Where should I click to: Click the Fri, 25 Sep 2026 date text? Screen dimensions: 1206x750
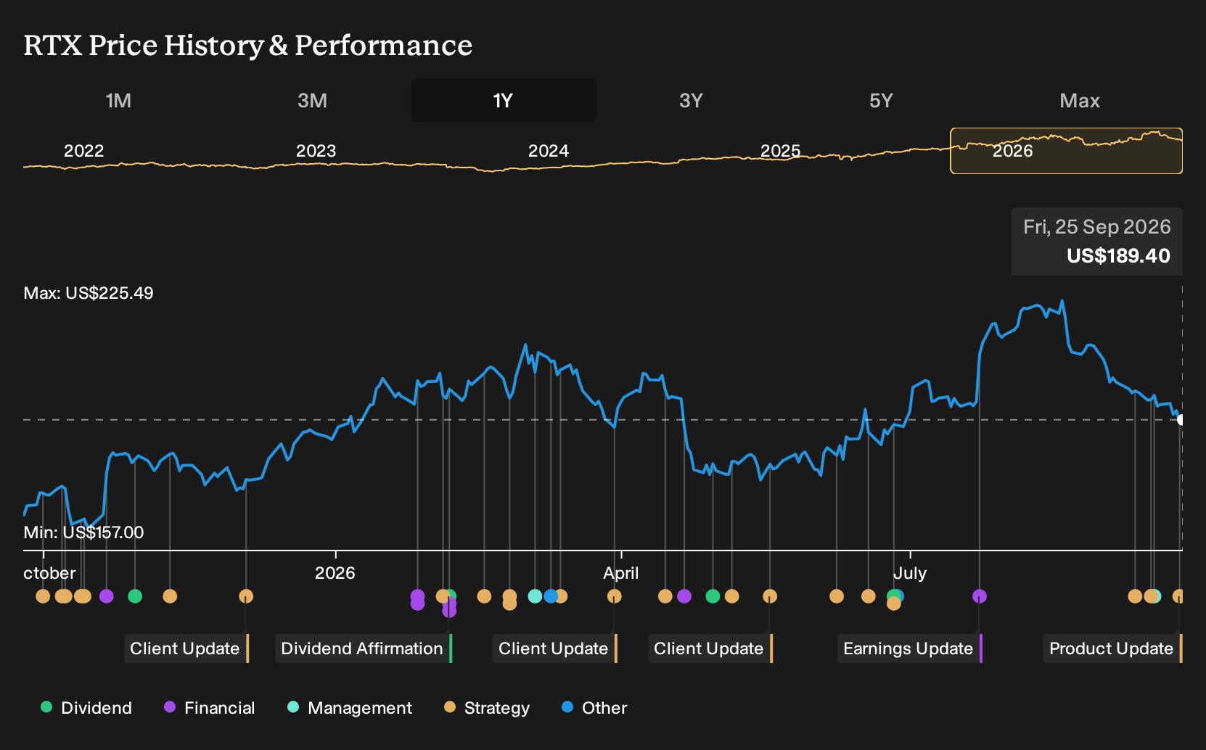(1097, 227)
